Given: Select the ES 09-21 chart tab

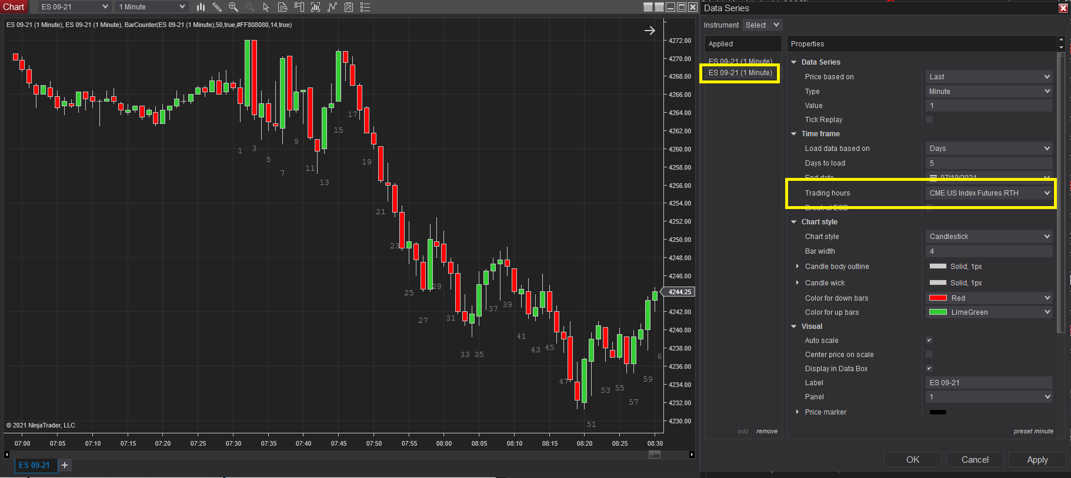Looking at the screenshot, I should click(35, 465).
